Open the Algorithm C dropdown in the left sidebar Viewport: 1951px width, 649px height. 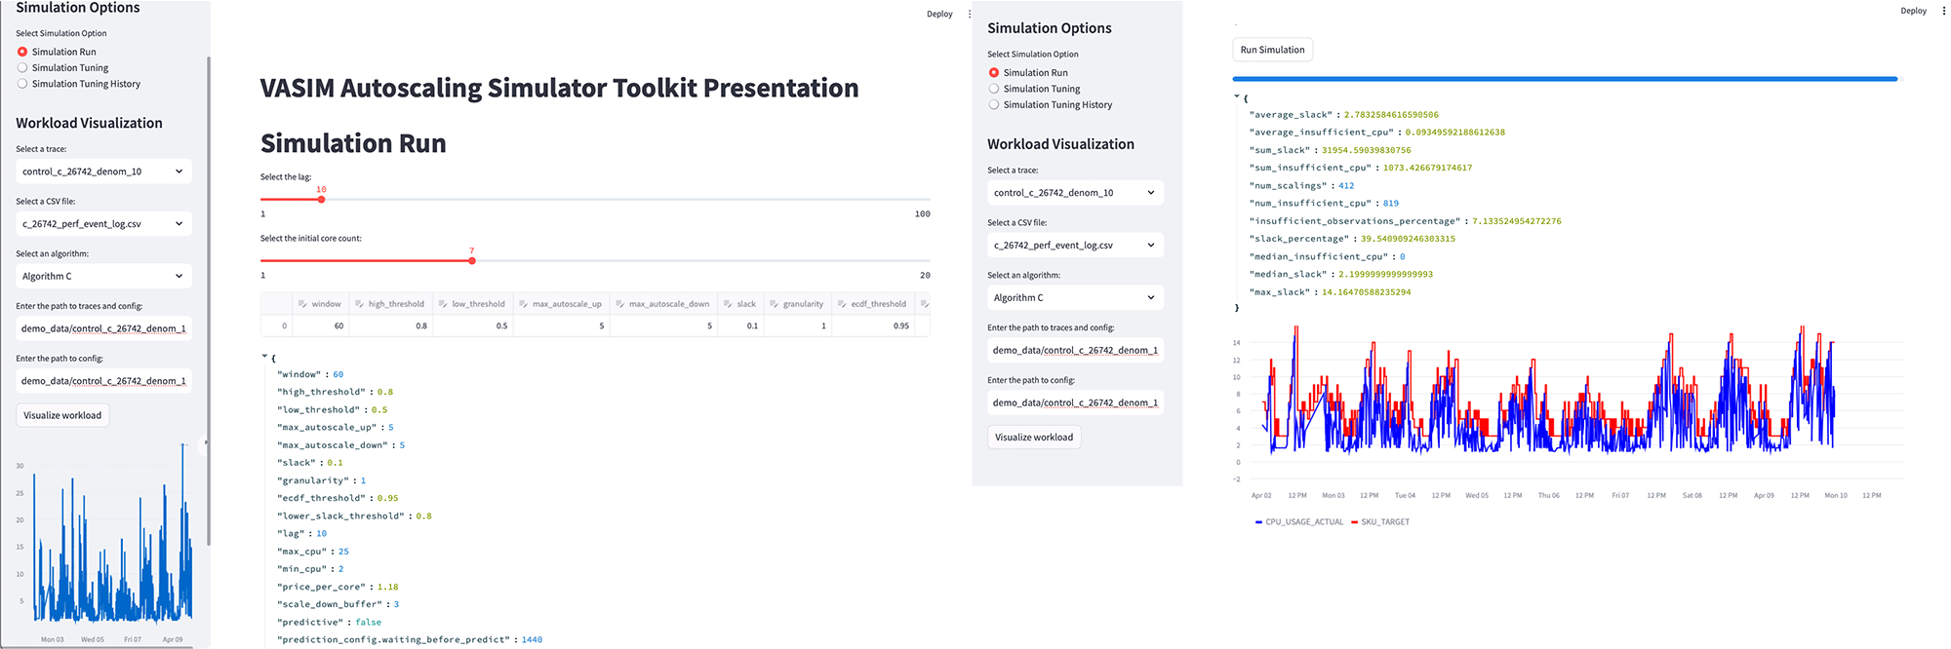(x=103, y=277)
